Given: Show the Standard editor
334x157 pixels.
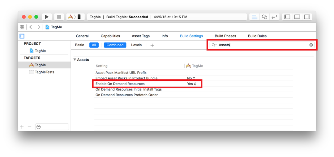Looking at the screenshot, I should pyautogui.click(x=255, y=17).
